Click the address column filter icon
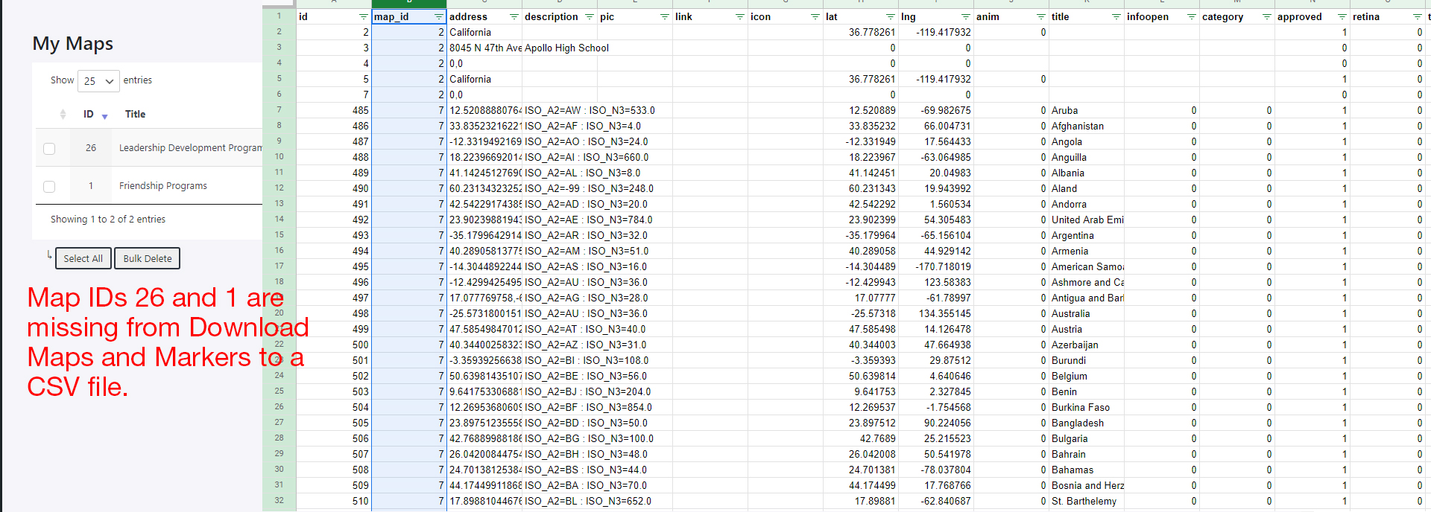This screenshot has width=1431, height=512. (514, 17)
